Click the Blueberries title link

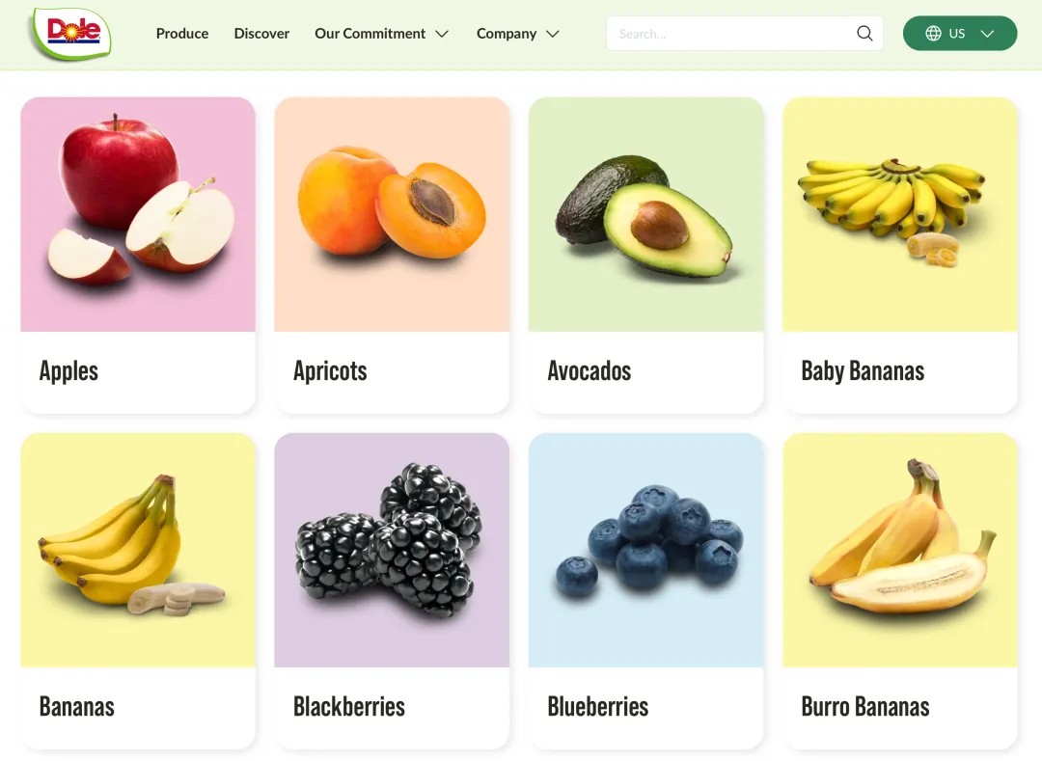coord(598,707)
